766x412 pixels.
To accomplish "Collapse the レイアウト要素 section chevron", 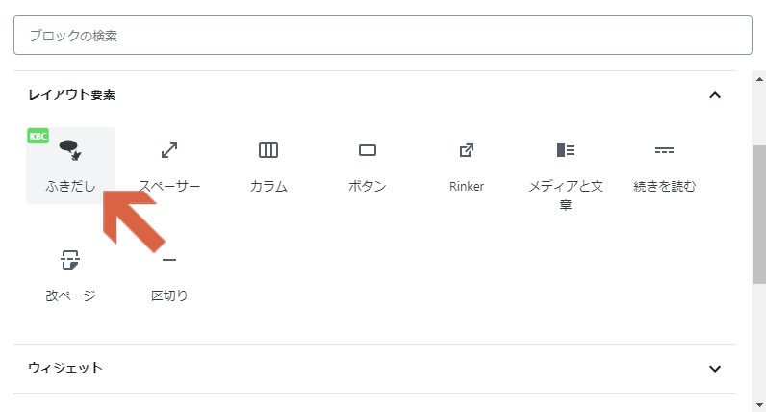I will (x=715, y=94).
